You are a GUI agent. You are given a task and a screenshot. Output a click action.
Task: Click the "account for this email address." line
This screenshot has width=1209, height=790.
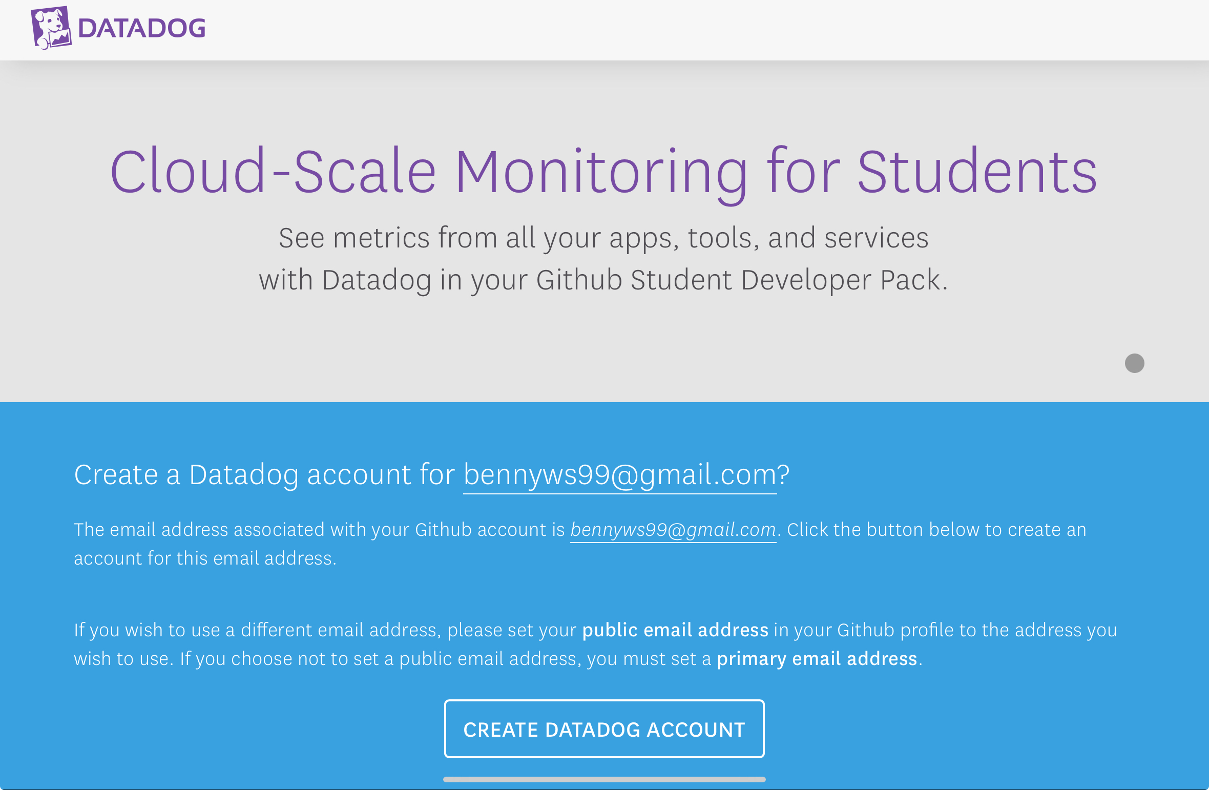pyautogui.click(x=205, y=558)
